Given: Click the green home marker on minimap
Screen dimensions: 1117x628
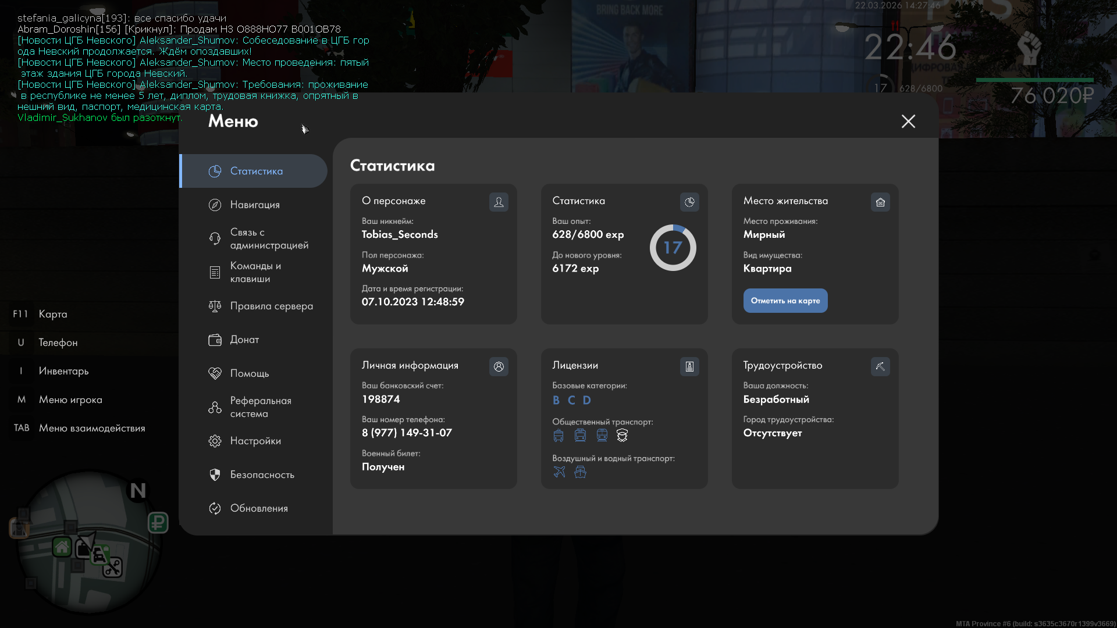Looking at the screenshot, I should tap(62, 547).
